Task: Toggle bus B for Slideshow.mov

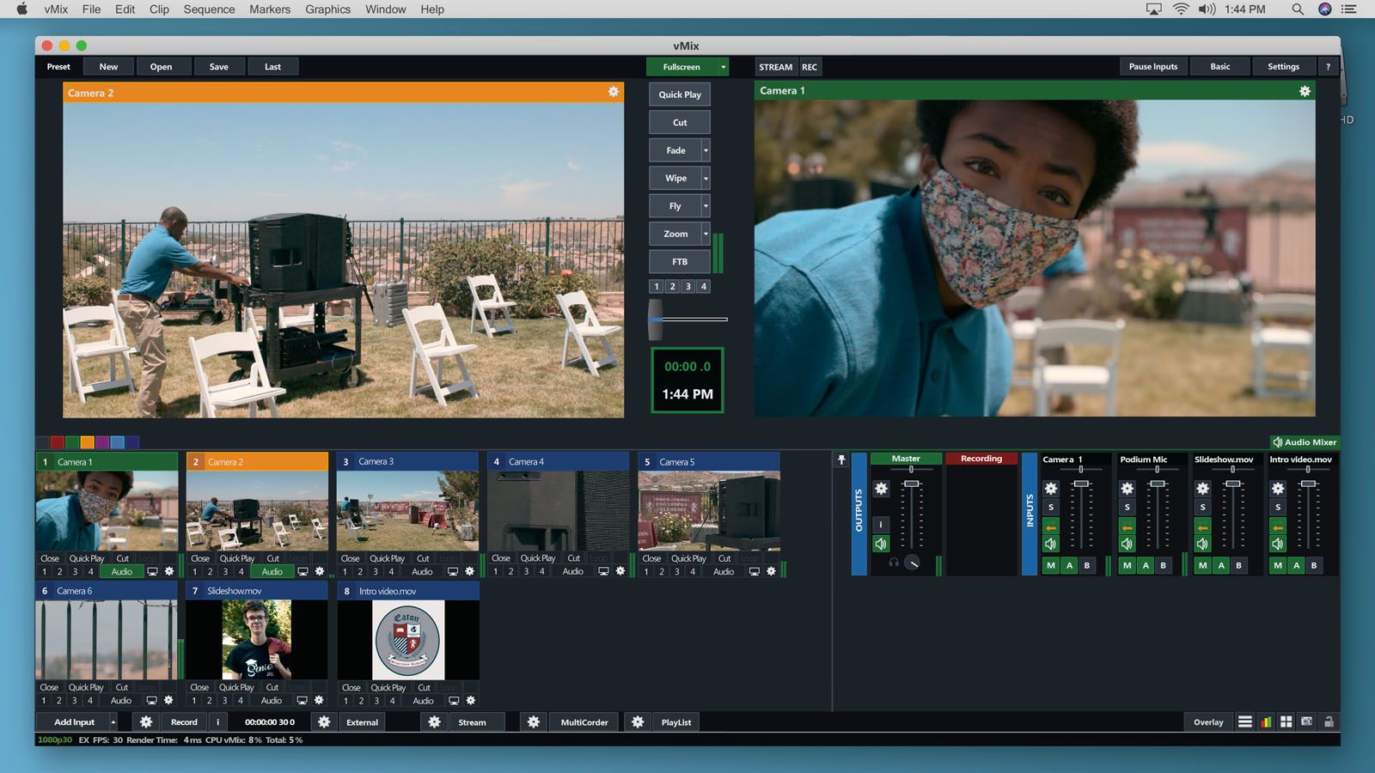Action: (1238, 565)
